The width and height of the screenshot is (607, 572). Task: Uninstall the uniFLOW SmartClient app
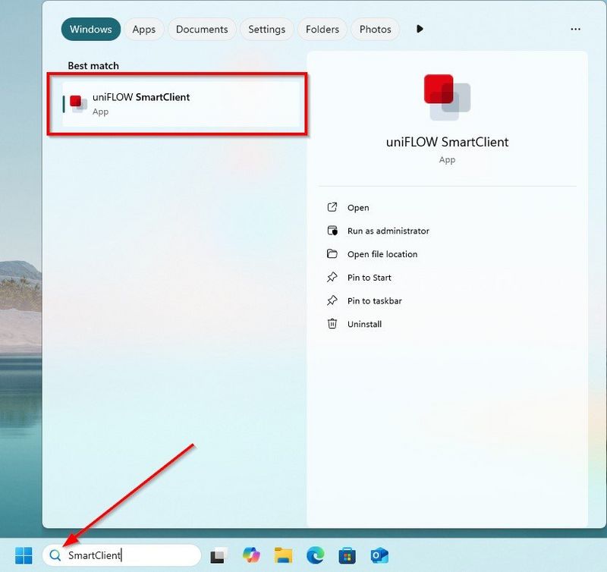364,325
